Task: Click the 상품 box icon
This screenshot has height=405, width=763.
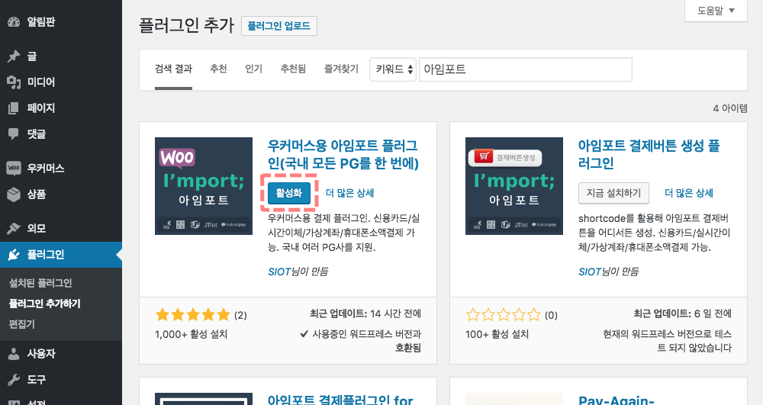Action: click(x=14, y=194)
